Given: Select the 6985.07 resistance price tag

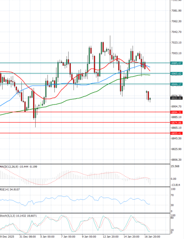Looking at the screenshot, I should [177, 63].
